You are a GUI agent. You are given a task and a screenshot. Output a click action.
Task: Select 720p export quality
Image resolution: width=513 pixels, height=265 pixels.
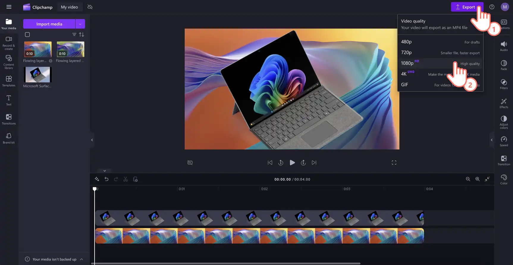(440, 52)
